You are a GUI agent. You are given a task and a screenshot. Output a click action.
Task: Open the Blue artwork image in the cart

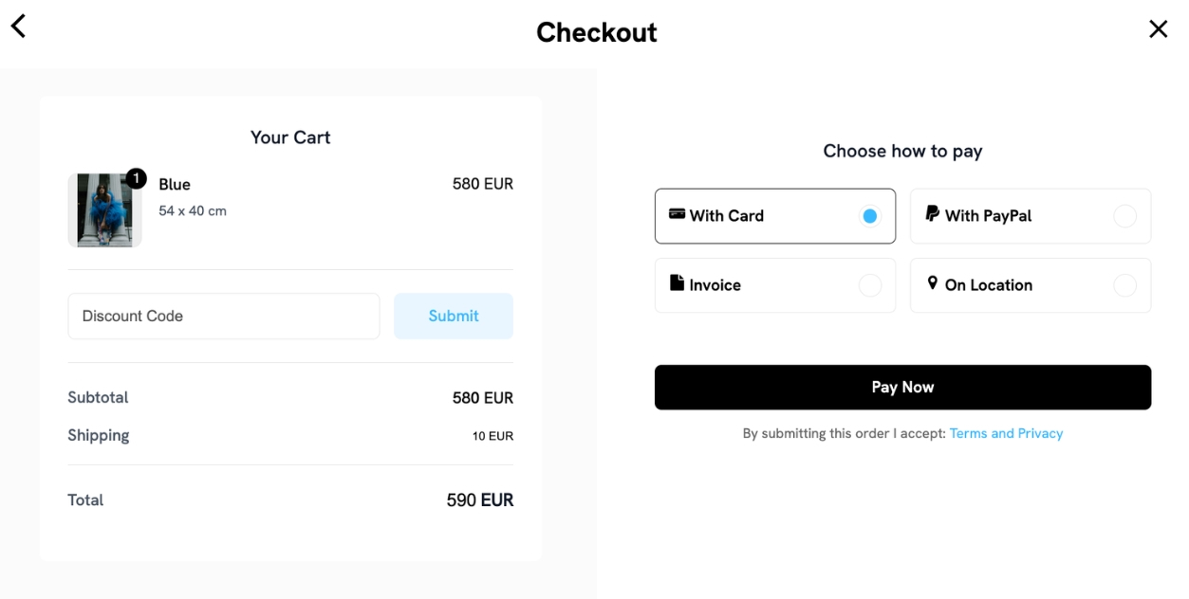pos(104,209)
